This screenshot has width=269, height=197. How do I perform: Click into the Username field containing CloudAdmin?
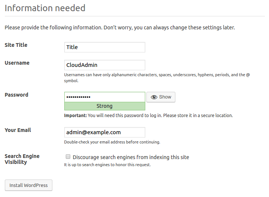coord(104,65)
